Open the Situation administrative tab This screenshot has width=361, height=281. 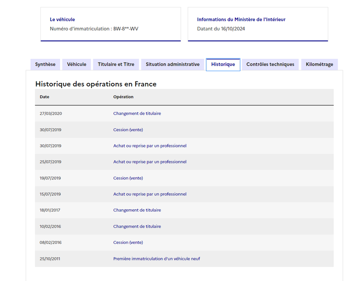pyautogui.click(x=172, y=64)
